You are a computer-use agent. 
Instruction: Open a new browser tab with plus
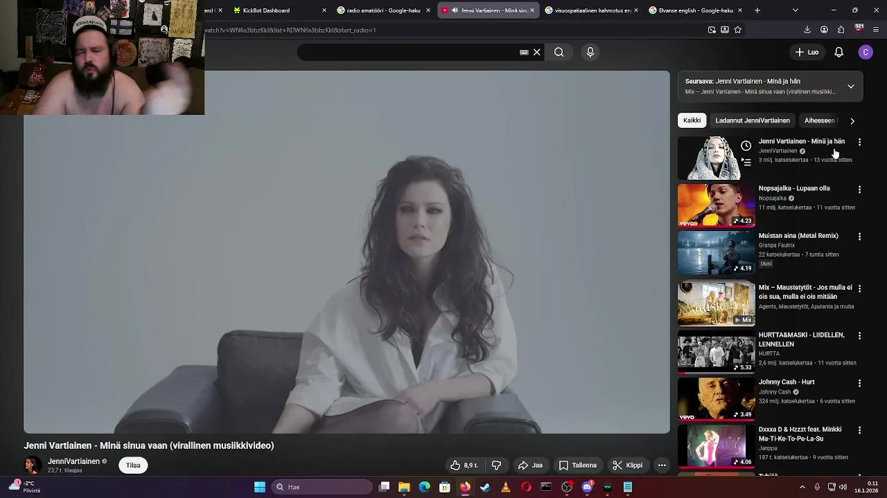[757, 10]
